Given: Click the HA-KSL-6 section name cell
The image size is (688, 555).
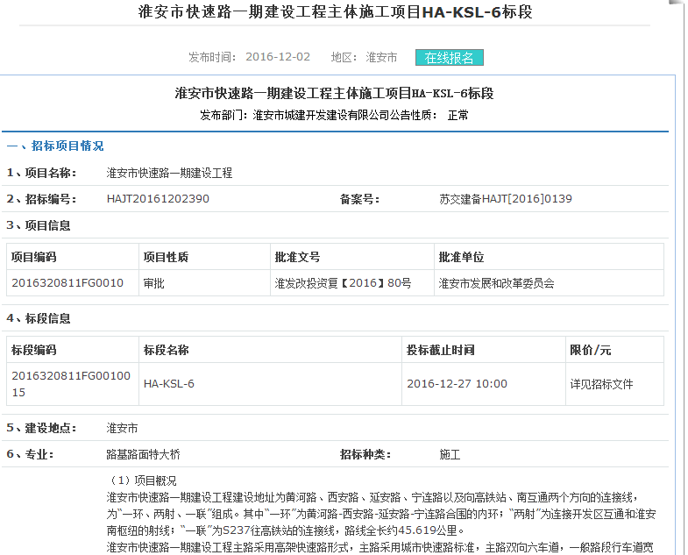Looking at the screenshot, I should (x=169, y=384).
